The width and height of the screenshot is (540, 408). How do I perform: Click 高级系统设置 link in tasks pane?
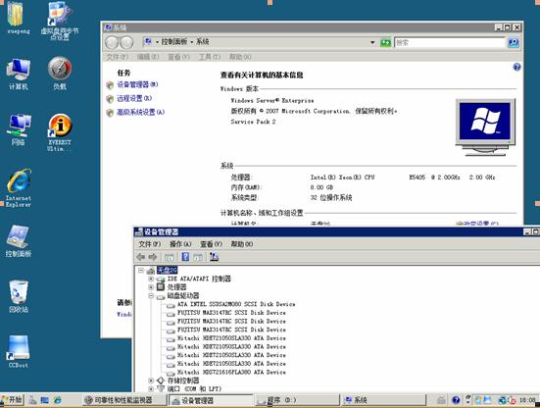pyautogui.click(x=140, y=113)
